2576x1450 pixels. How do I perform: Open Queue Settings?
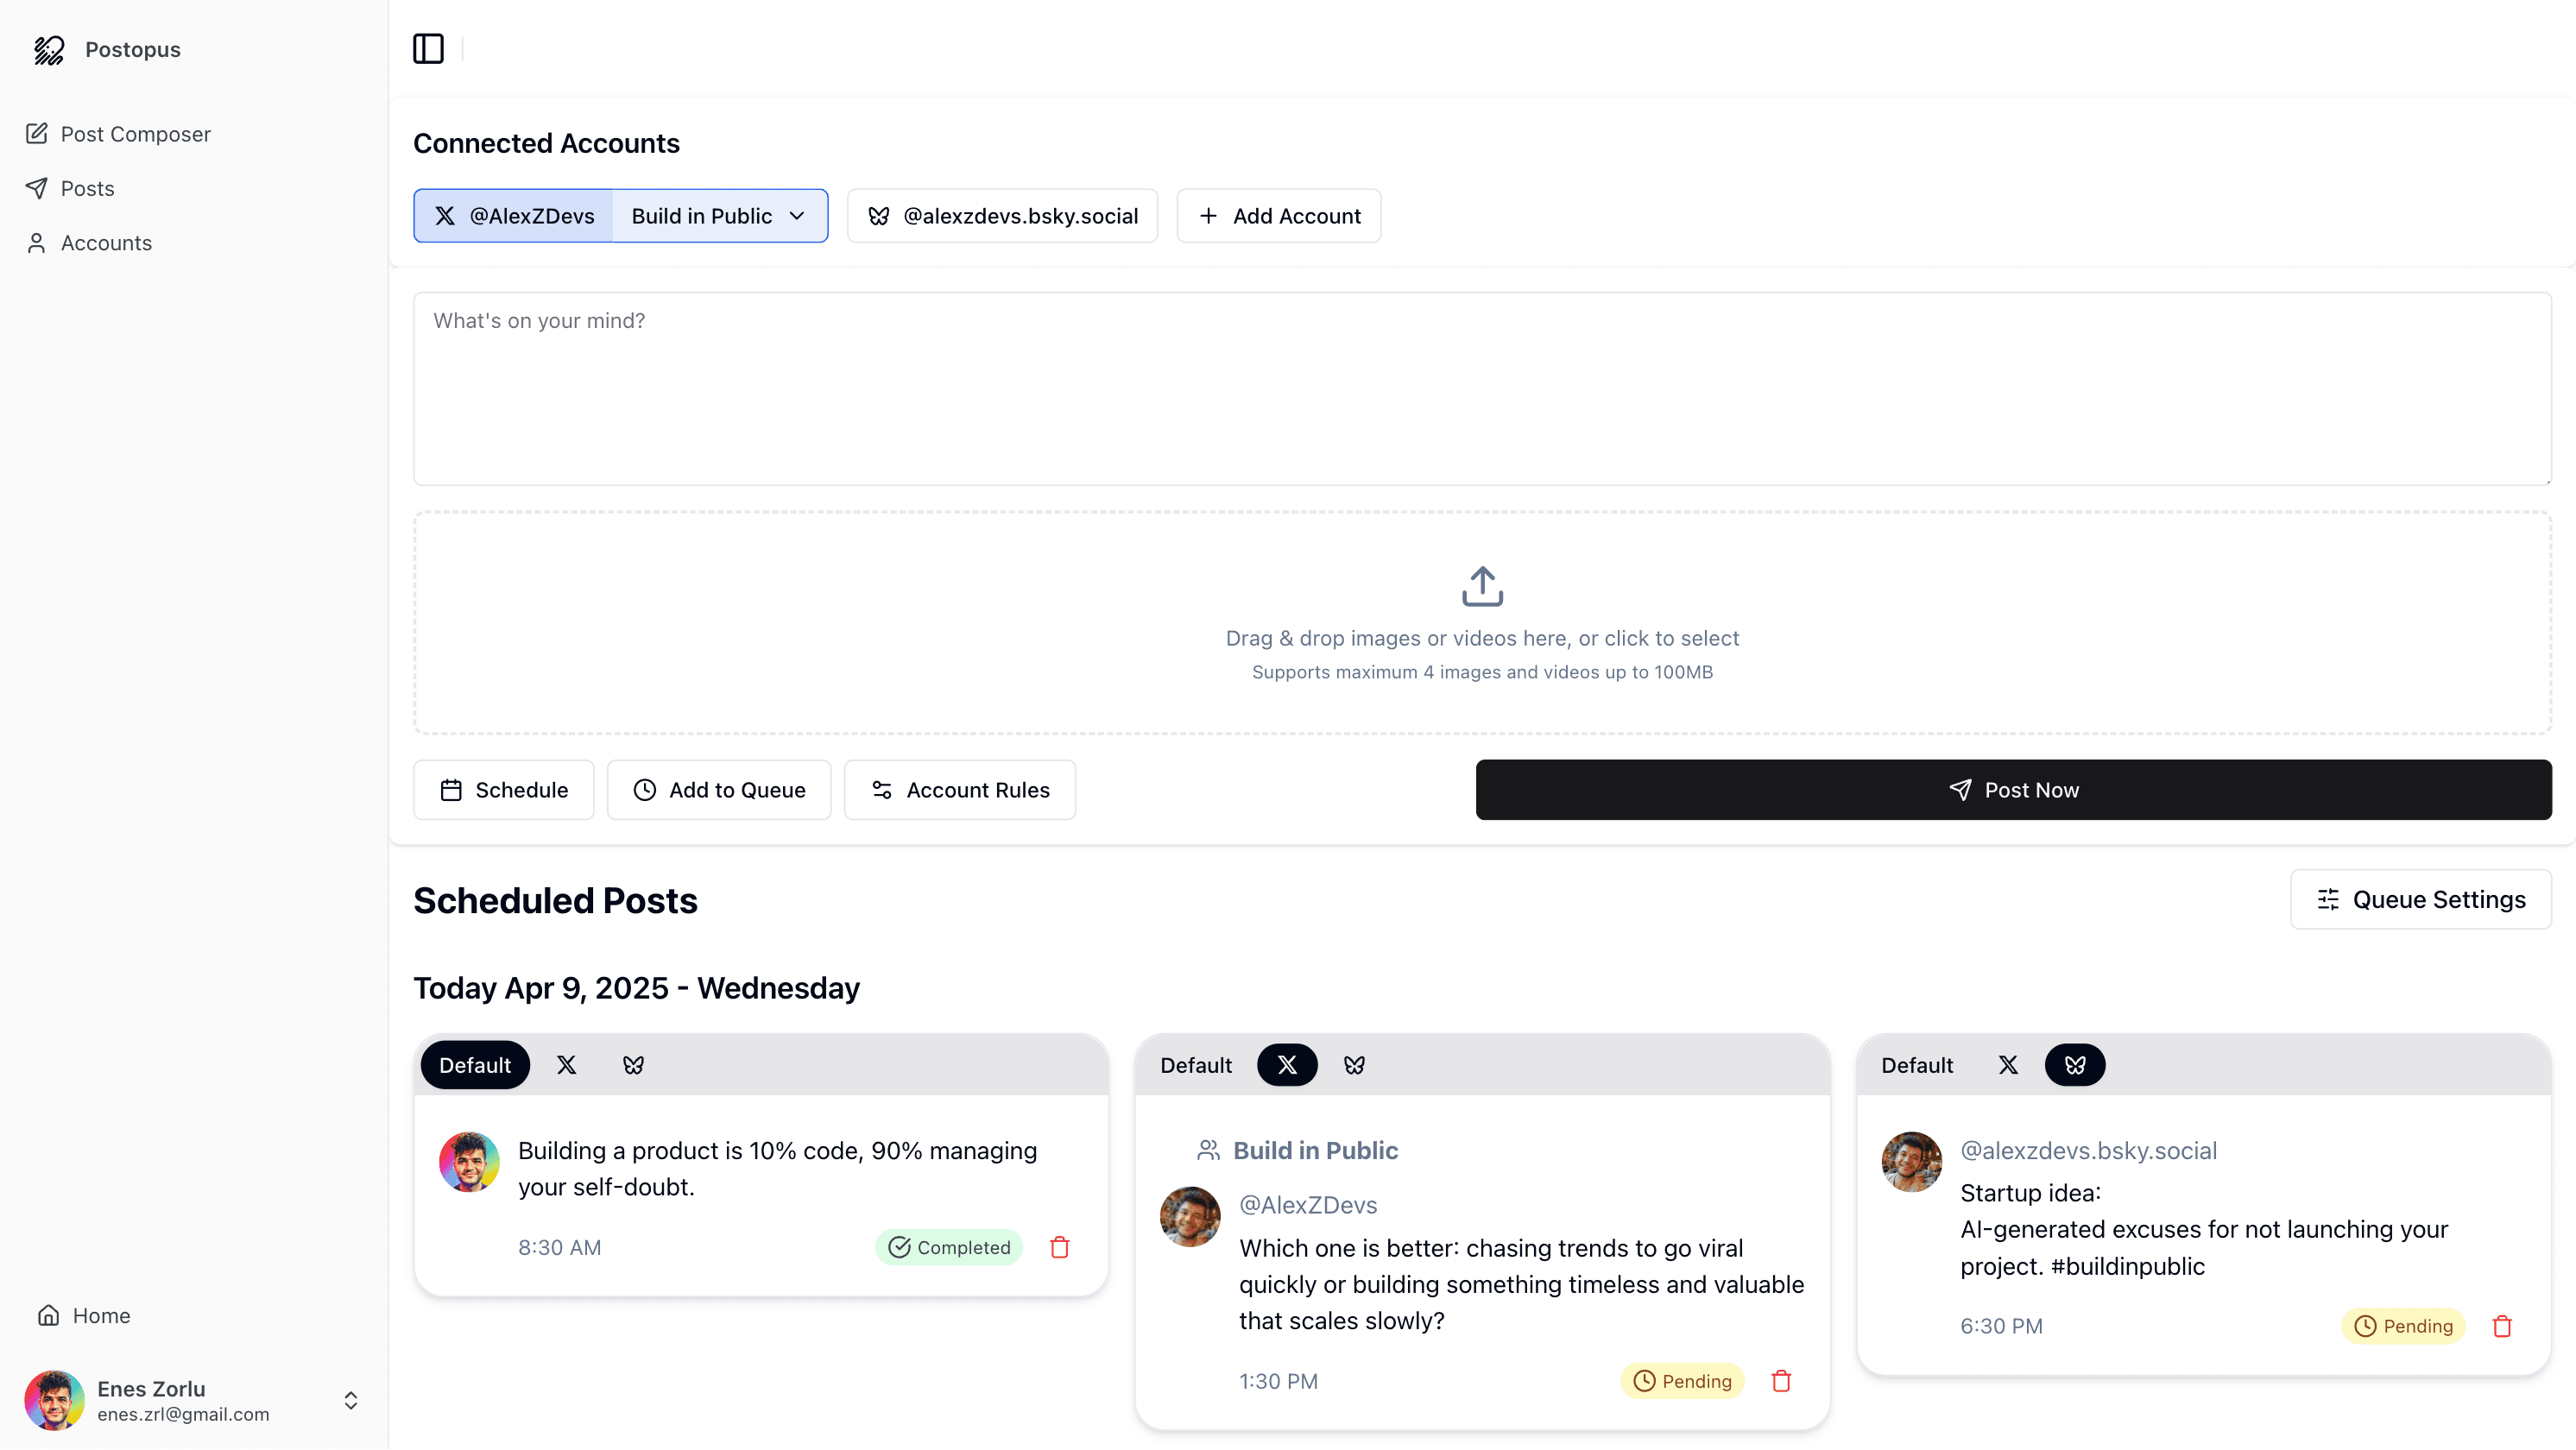tap(2420, 899)
